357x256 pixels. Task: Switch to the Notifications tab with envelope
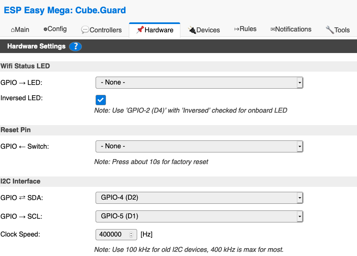click(x=291, y=29)
